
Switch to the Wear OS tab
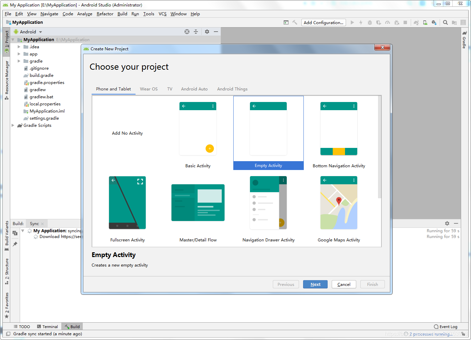[x=149, y=89]
